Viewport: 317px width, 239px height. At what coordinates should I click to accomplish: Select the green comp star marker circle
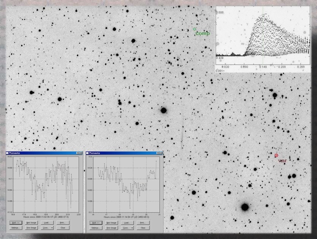click(194, 29)
